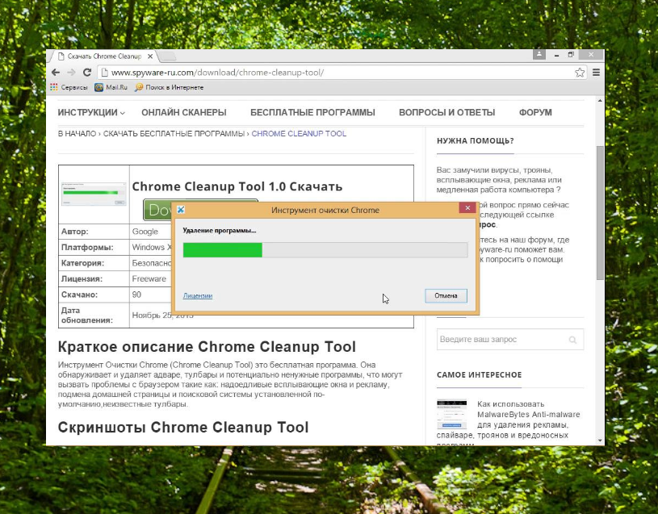Click the Удаление программы status text
Screen dimensions: 658x514
point(220,231)
